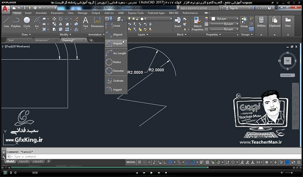Click the Plot printer icon

[35, 8]
